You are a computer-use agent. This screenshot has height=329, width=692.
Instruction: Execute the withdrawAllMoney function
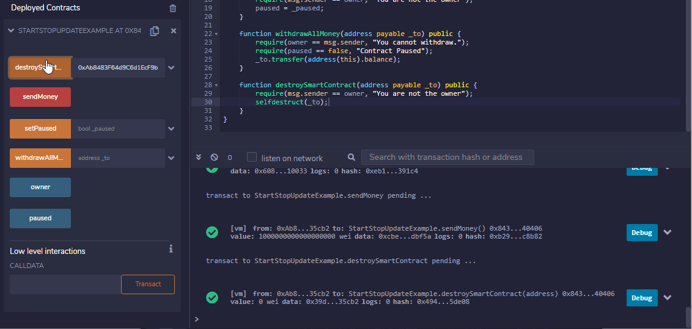[40, 157]
